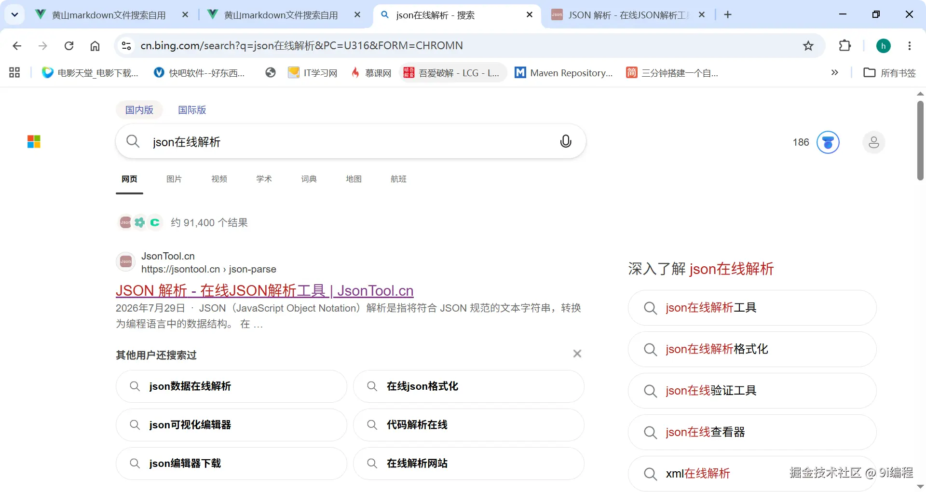
Task: Search for 代码解析在线
Action: pos(469,425)
